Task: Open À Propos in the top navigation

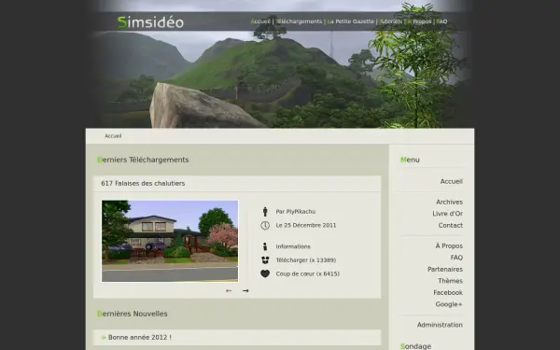Action: tap(419, 21)
